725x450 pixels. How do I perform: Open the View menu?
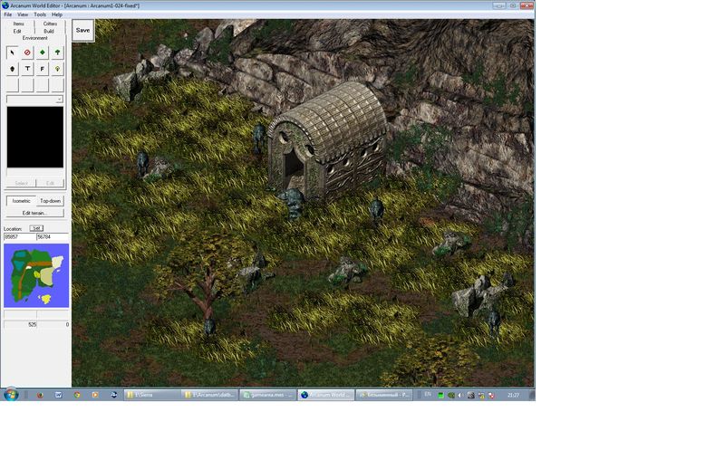23,14
